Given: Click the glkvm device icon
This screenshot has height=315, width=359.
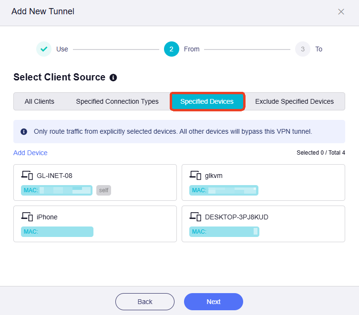Looking at the screenshot, I should click(x=195, y=176).
